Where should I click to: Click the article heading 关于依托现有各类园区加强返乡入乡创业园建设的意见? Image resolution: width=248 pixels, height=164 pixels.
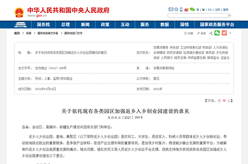click(125, 111)
